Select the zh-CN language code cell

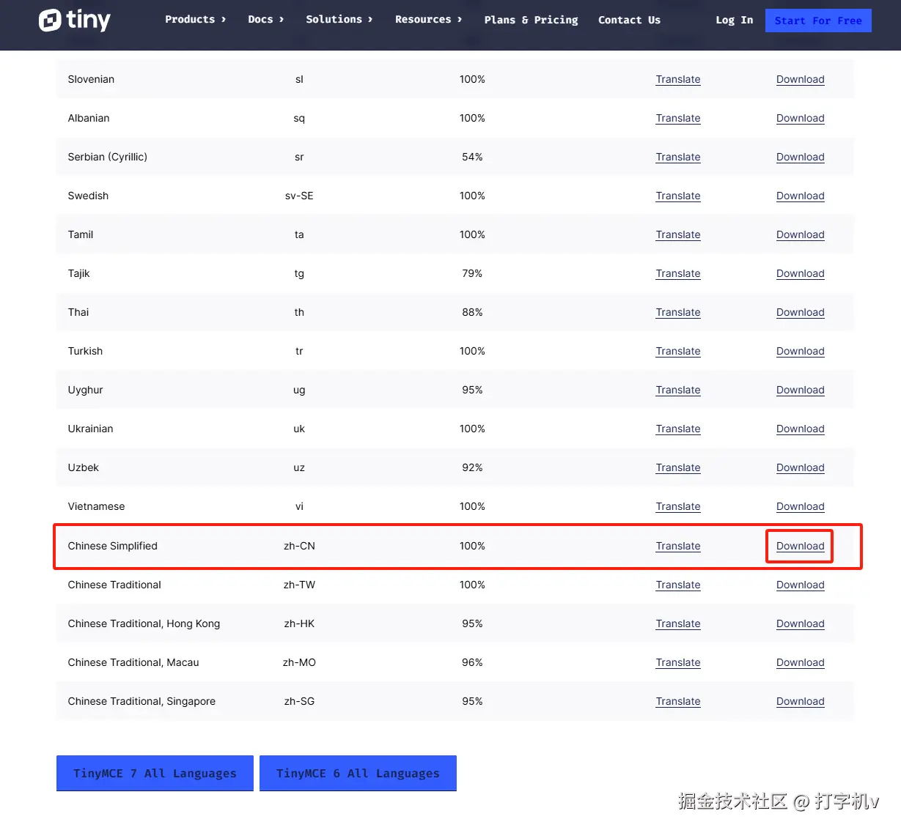pyautogui.click(x=299, y=546)
